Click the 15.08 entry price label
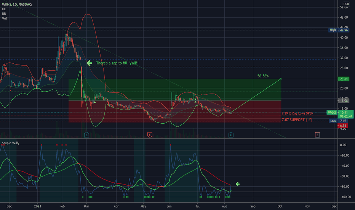 point(344,100)
